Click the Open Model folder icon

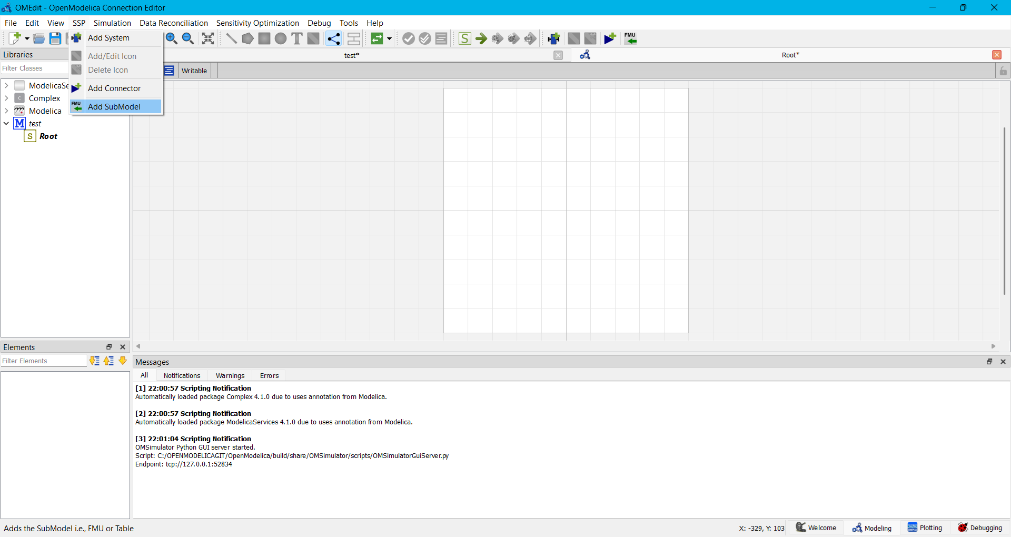(39, 38)
